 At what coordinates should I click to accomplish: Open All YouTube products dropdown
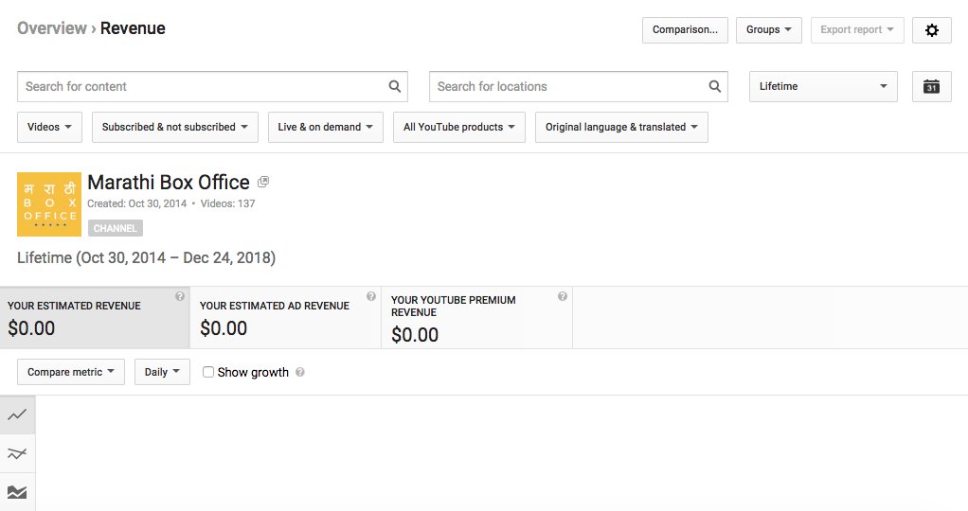click(458, 127)
